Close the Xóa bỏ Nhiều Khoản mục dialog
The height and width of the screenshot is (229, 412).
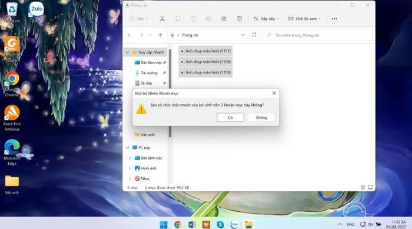(274, 93)
